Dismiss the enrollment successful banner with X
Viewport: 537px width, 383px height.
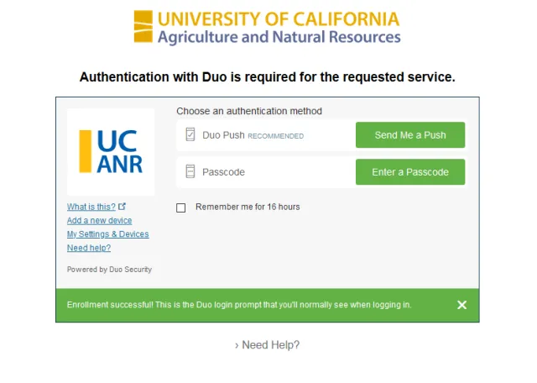[x=461, y=305]
